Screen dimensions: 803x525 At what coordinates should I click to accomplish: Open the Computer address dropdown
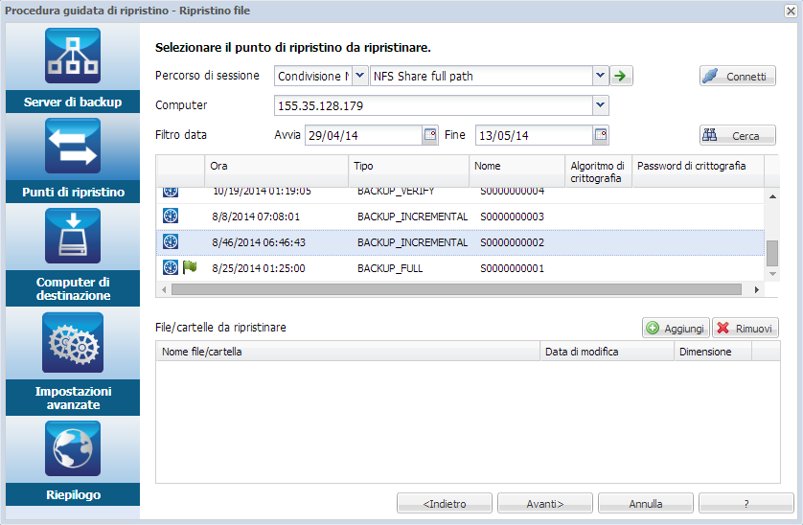601,105
